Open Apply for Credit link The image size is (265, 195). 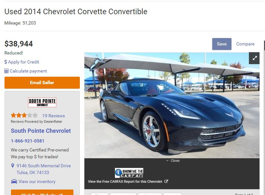pyautogui.click(x=24, y=62)
